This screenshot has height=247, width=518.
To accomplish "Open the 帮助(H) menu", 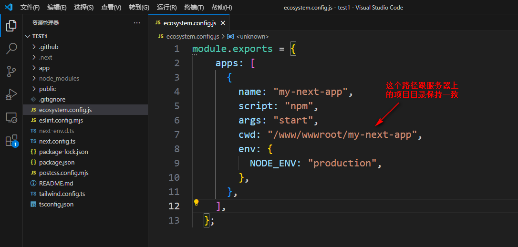I will point(222,7).
